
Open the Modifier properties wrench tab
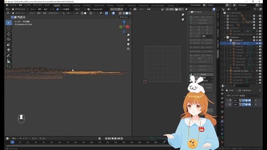(x=222, y=121)
